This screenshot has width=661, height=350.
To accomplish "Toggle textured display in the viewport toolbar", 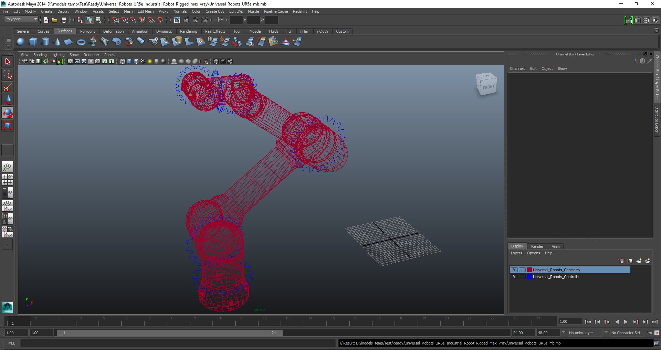I will pyautogui.click(x=143, y=61).
